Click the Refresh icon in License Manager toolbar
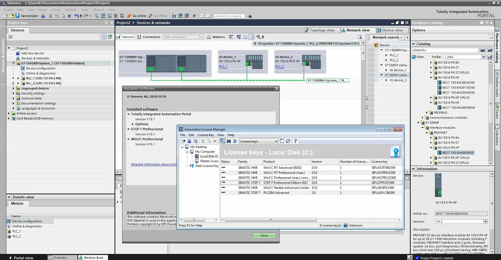This screenshot has height=260, width=501. [x=288, y=141]
